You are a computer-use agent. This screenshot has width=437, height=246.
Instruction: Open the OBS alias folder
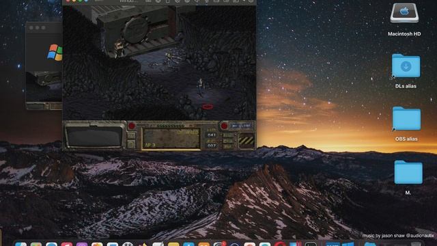[x=406, y=118]
